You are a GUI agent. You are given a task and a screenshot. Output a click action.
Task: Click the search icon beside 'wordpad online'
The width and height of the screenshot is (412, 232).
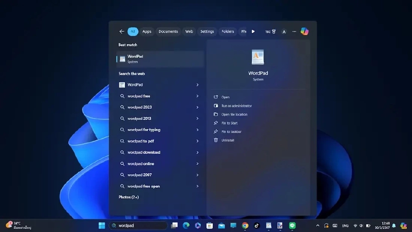122,164
